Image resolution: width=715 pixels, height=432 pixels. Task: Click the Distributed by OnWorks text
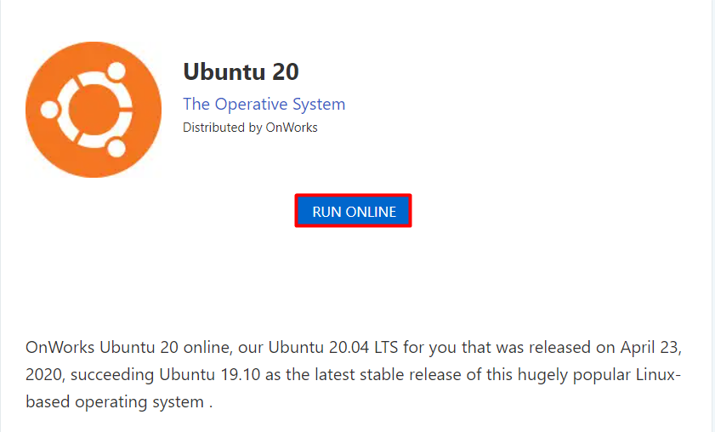tap(250, 128)
